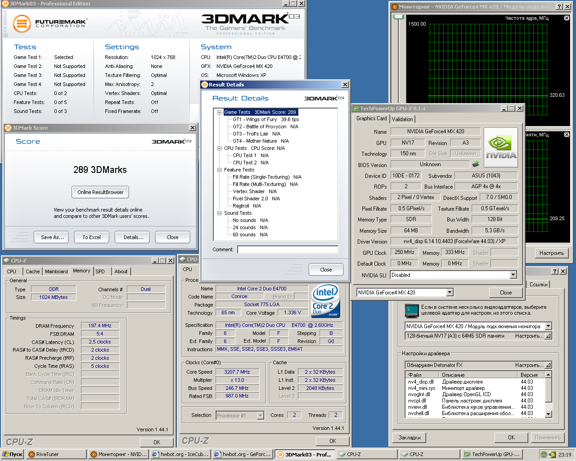
Task: Open the target adapter dropdown in RivaTuner
Action: (x=548, y=326)
